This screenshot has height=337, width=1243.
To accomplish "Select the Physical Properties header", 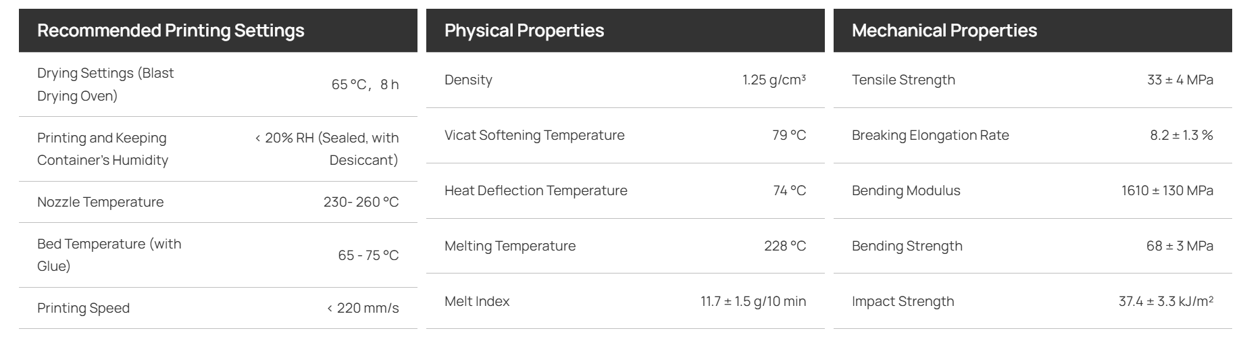I will coord(524,30).
